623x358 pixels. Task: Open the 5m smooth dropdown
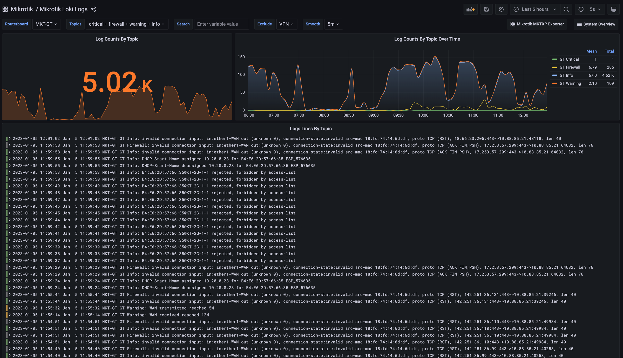point(334,24)
